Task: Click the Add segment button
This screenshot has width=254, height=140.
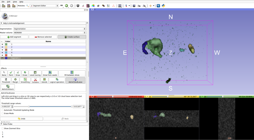Action: click(14, 37)
